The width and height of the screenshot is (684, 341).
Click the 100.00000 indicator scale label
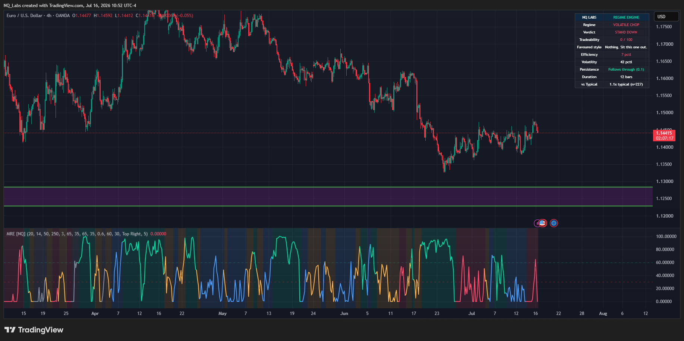point(666,237)
